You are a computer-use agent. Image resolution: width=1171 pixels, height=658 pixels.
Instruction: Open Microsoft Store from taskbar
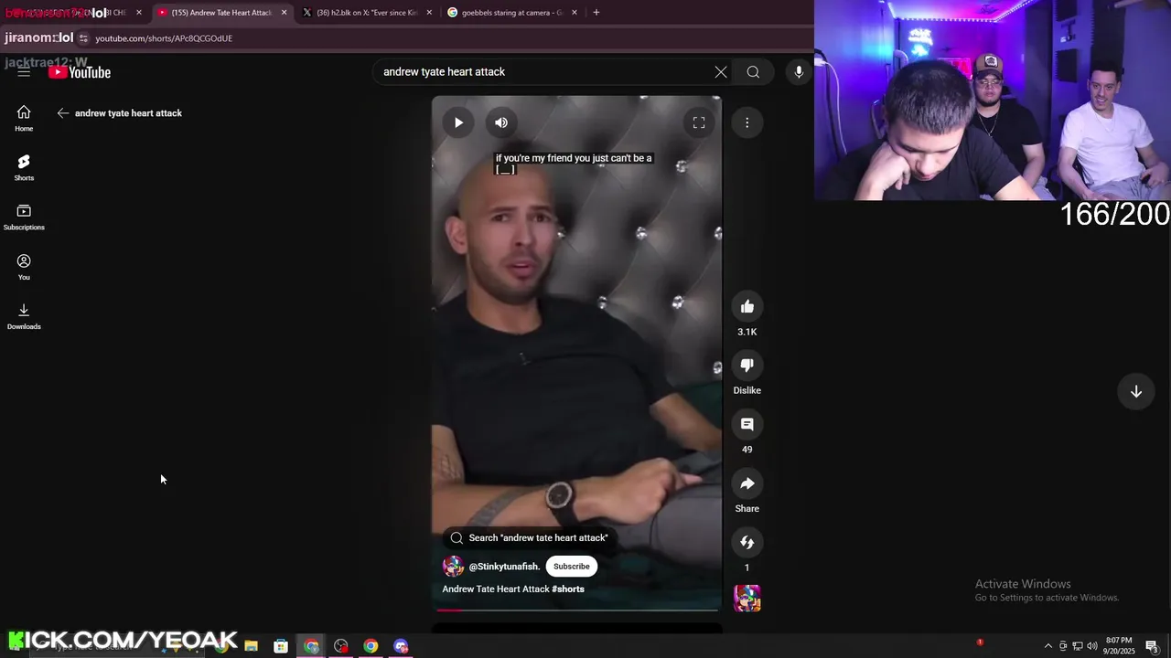[x=281, y=646]
